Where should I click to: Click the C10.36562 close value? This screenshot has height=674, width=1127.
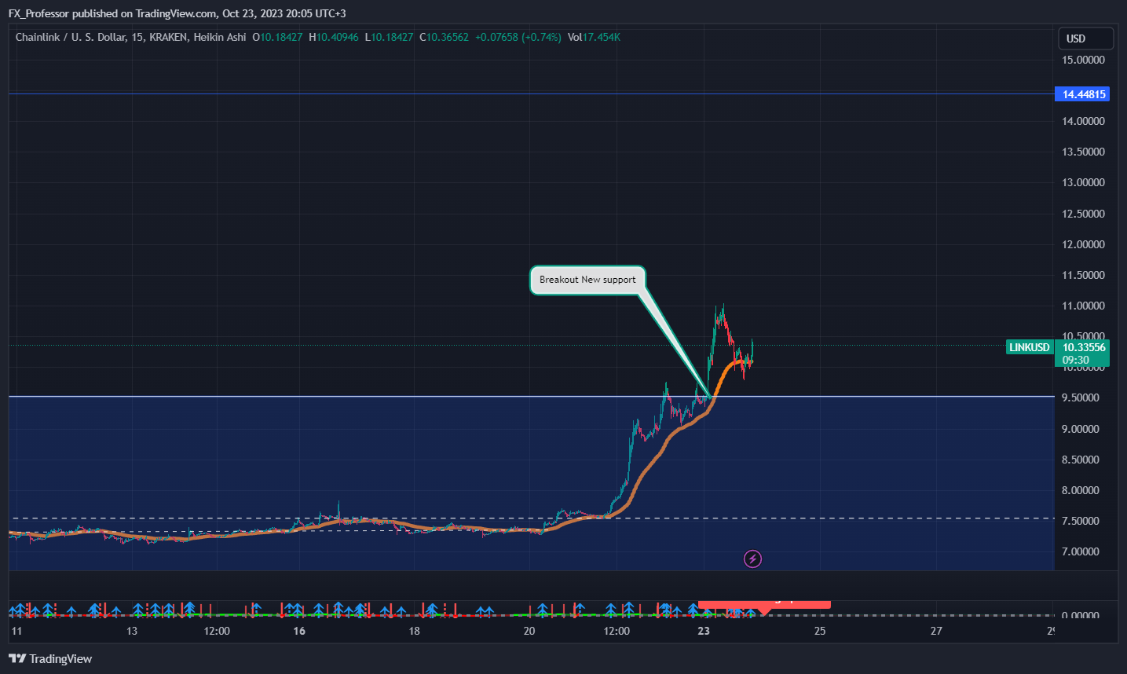pyautogui.click(x=444, y=37)
